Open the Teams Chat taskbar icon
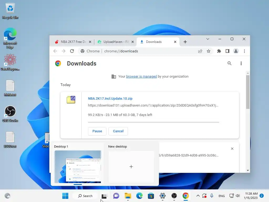Viewport: 269px width, 202px height. click(116, 196)
